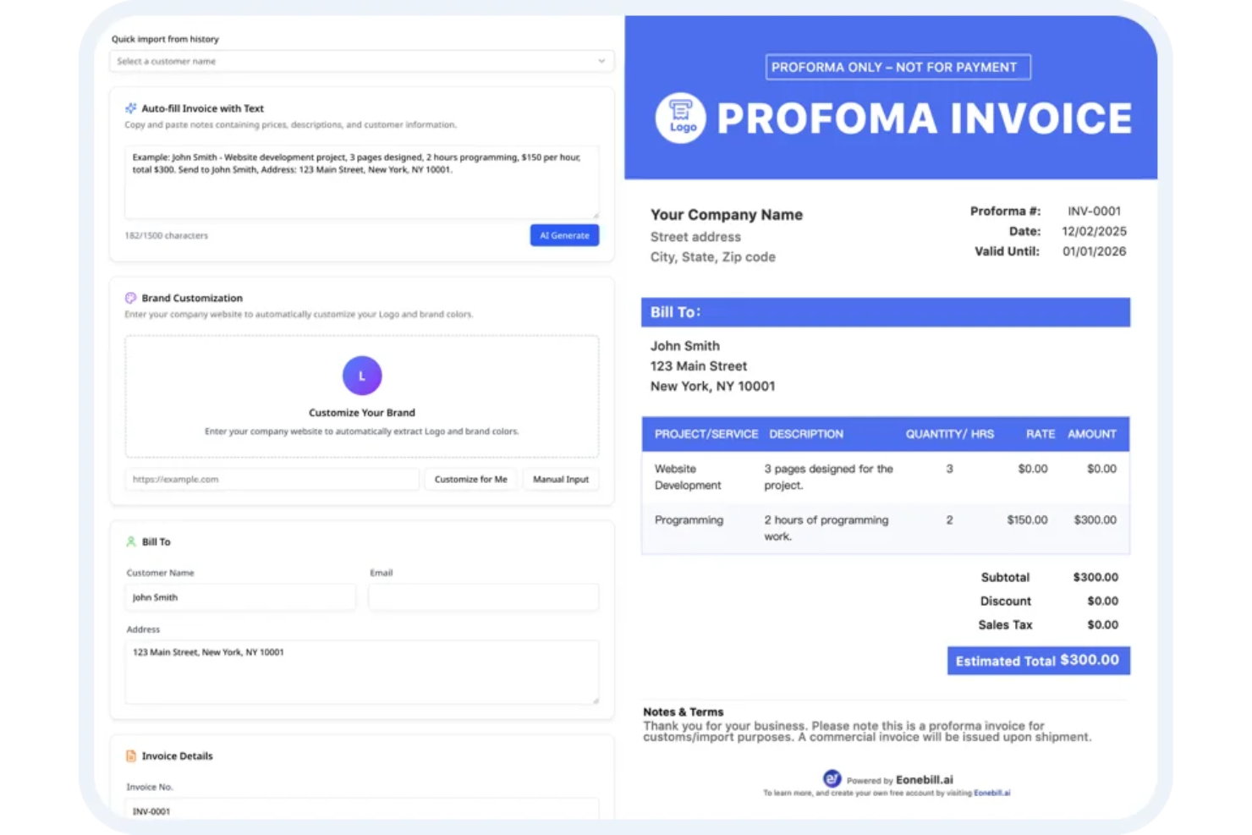
Task: Click the 'Sales Tax' label in the totals
Action: tap(1006, 624)
